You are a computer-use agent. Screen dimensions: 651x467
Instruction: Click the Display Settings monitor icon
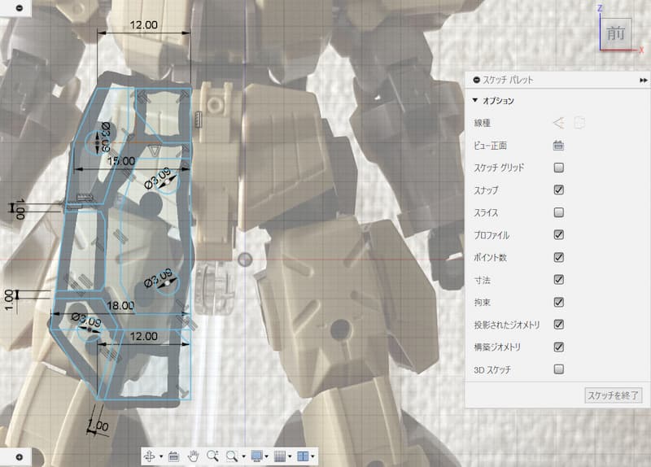256,456
